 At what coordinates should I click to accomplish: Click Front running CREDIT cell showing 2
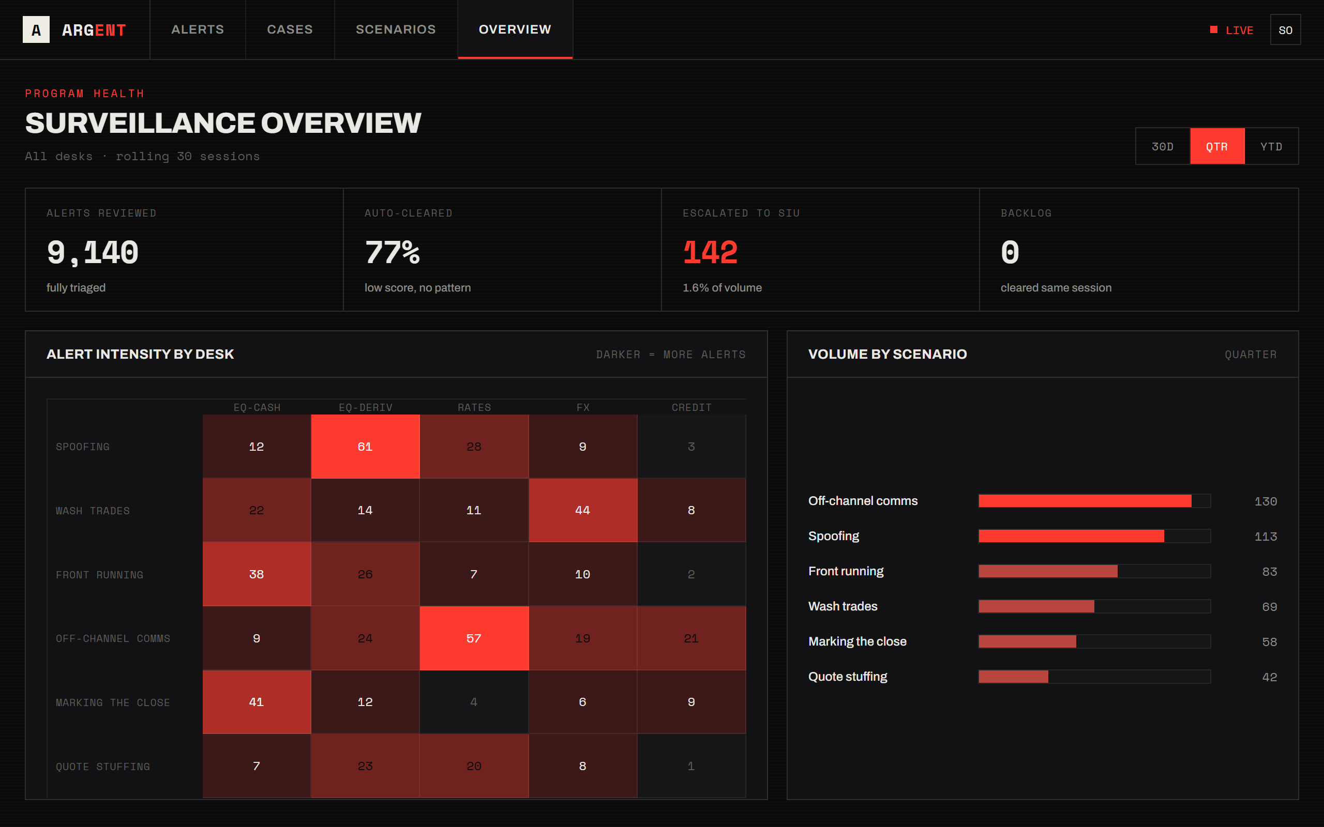tap(691, 574)
